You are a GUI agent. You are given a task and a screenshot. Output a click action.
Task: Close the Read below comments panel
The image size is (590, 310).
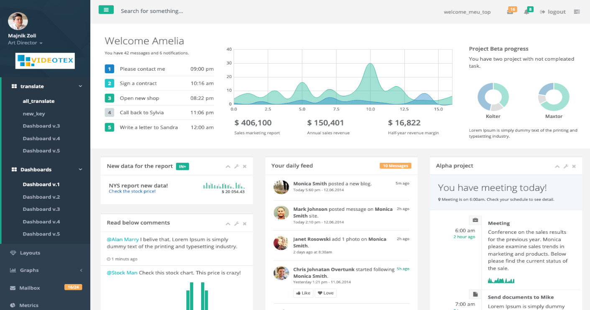(245, 223)
